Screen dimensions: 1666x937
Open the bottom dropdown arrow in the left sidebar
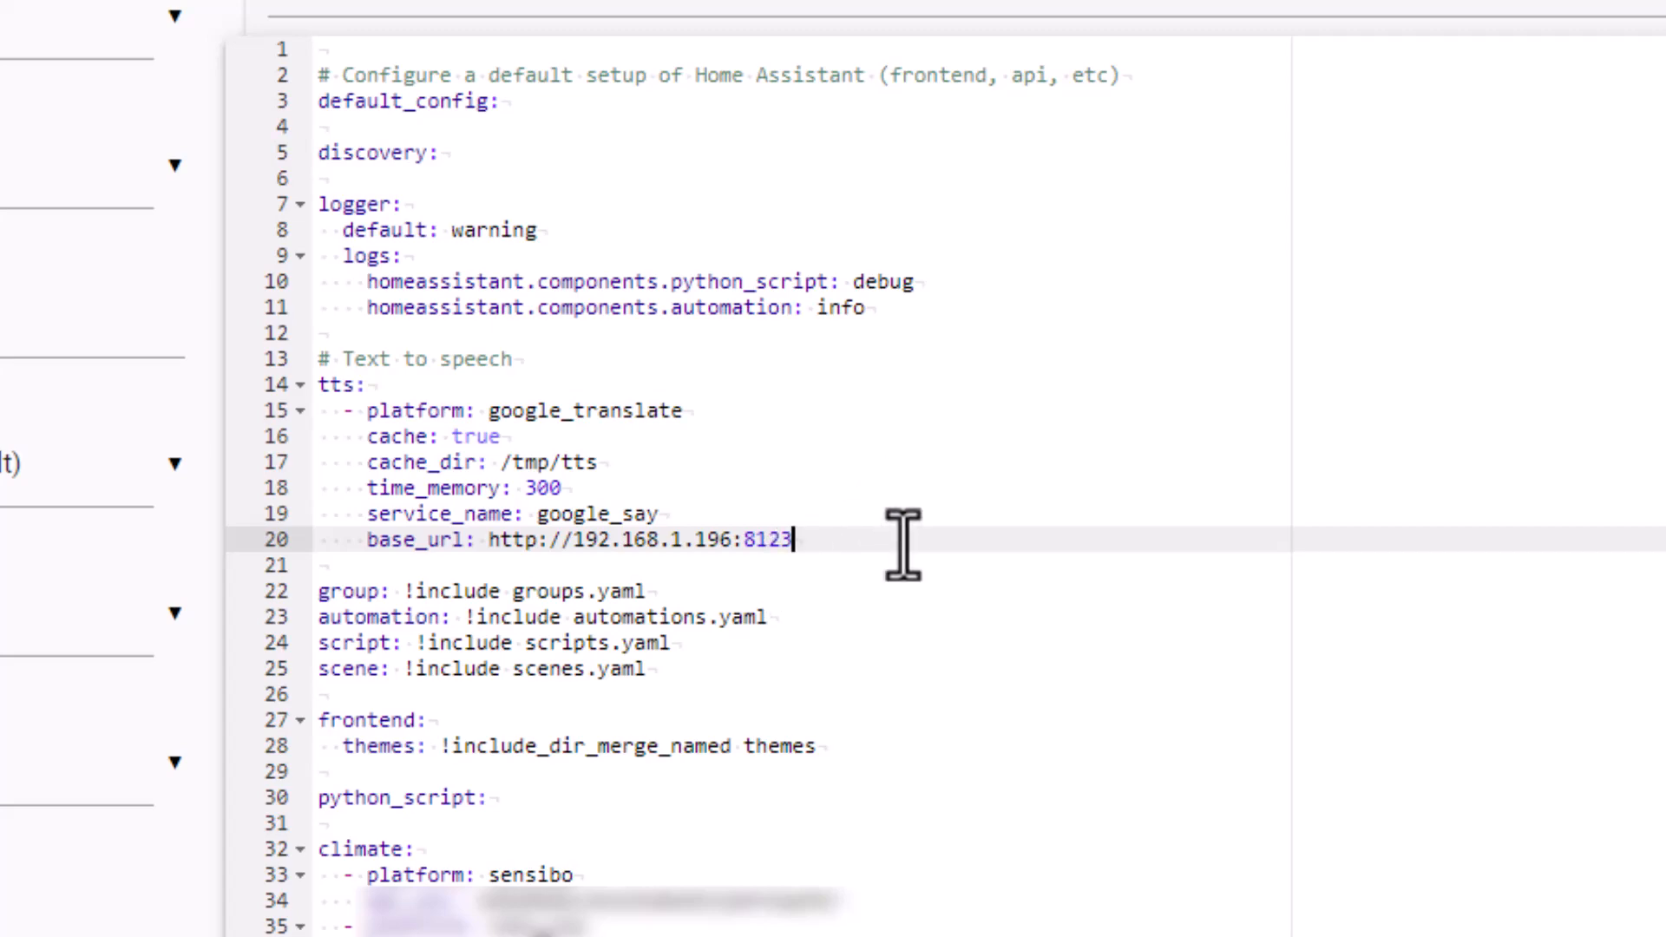(x=174, y=762)
